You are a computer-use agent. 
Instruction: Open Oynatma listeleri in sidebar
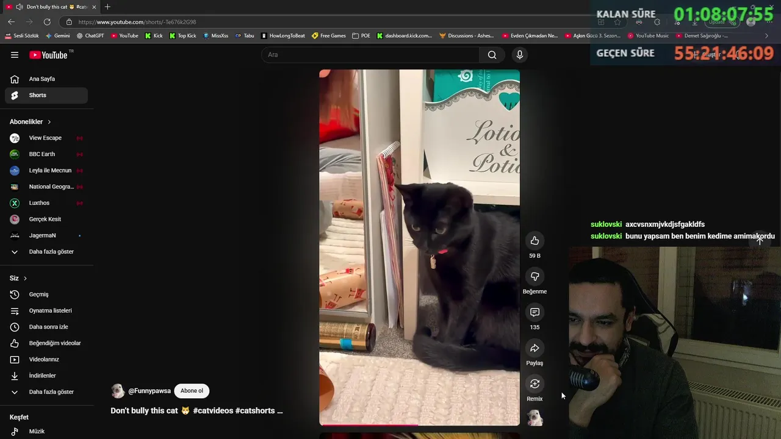(46, 310)
